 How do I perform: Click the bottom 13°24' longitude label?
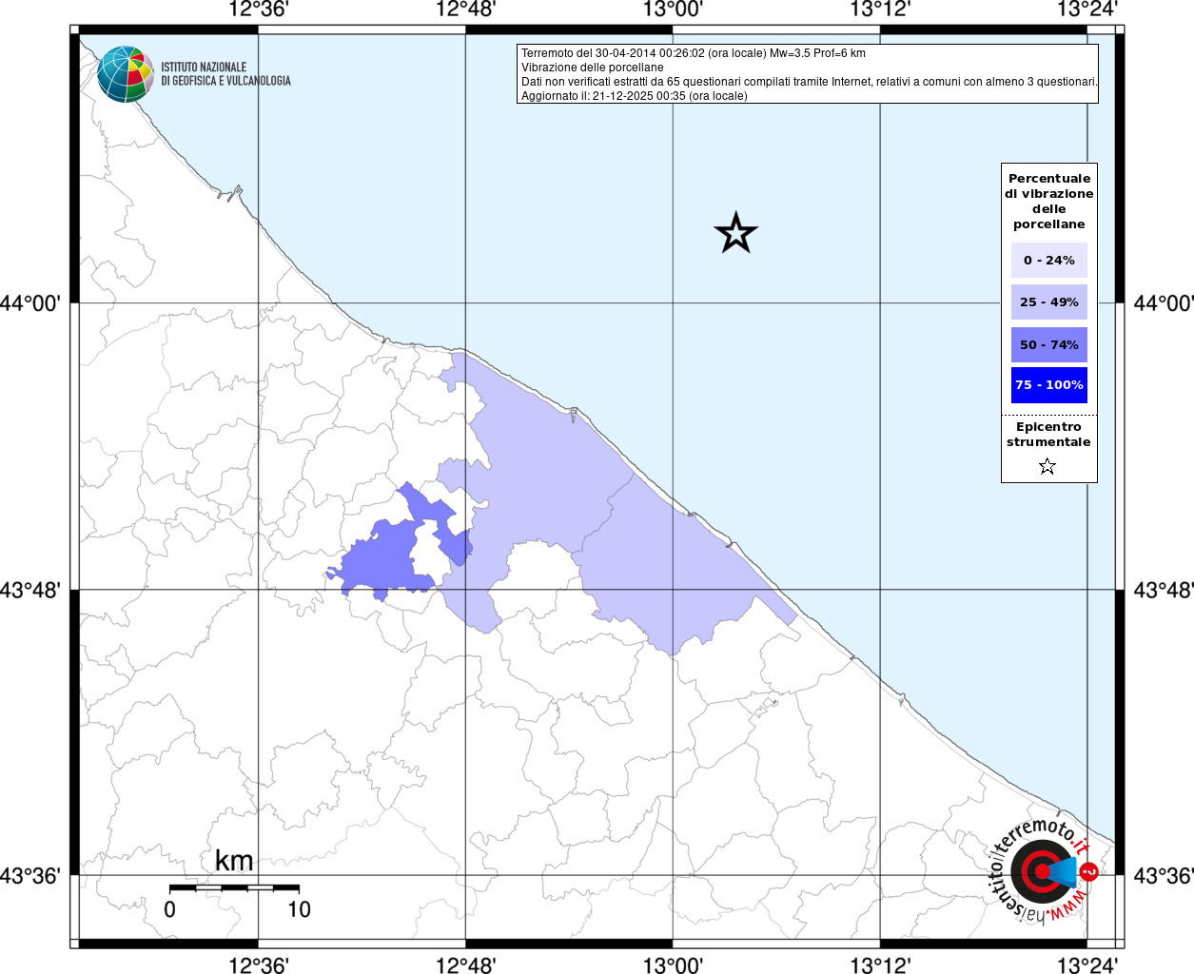[1087, 965]
